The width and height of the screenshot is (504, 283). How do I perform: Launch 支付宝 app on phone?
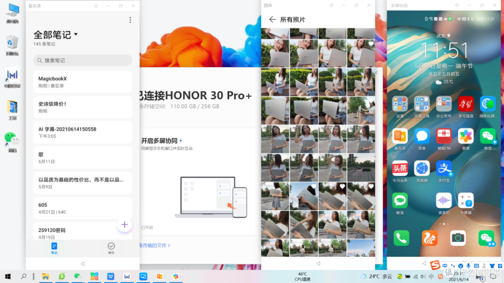pyautogui.click(x=444, y=171)
